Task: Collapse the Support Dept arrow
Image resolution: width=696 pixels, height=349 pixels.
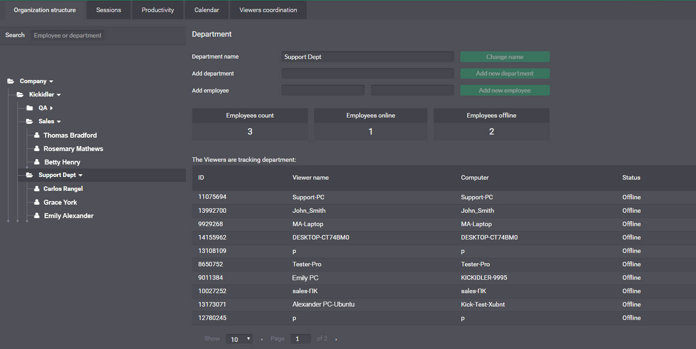Action: pyautogui.click(x=80, y=176)
